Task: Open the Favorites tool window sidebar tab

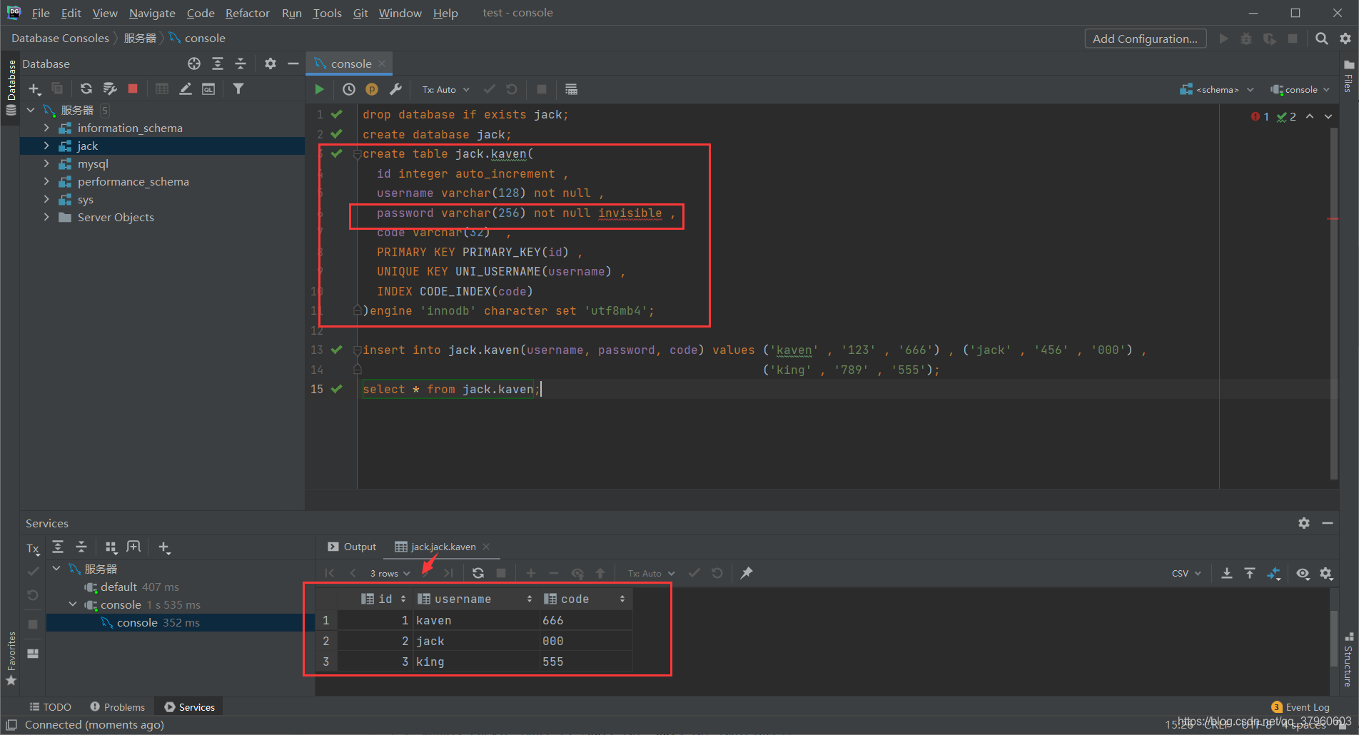Action: coord(11,659)
